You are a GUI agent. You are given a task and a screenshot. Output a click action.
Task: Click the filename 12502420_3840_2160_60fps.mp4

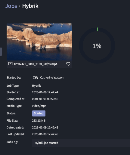(36, 64)
